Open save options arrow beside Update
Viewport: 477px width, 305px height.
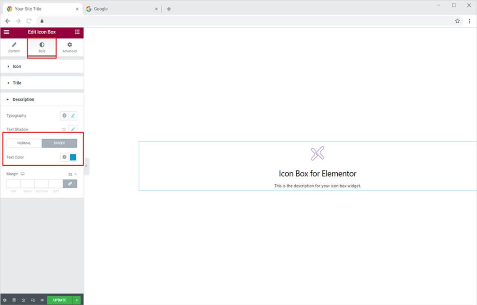pos(77,300)
